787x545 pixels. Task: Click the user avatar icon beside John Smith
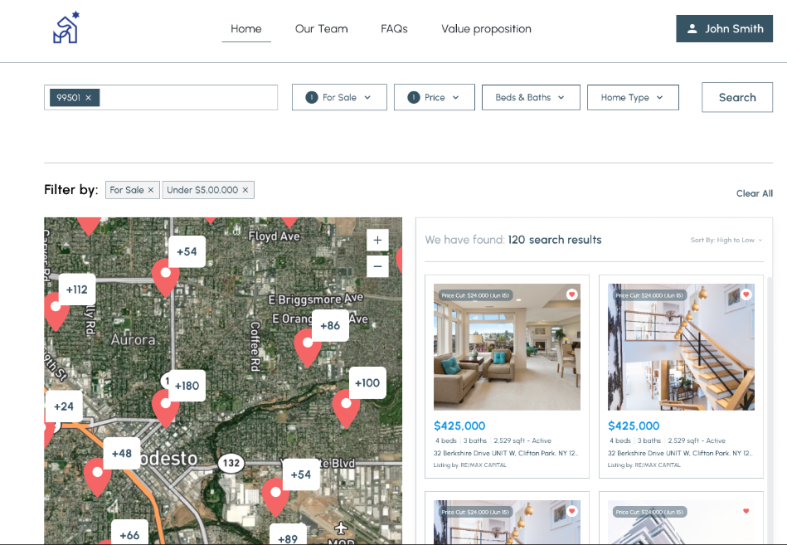point(692,28)
